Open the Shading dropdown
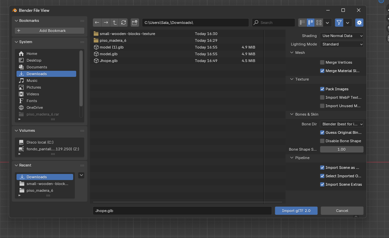The width and height of the screenshot is (389, 238). point(342,36)
